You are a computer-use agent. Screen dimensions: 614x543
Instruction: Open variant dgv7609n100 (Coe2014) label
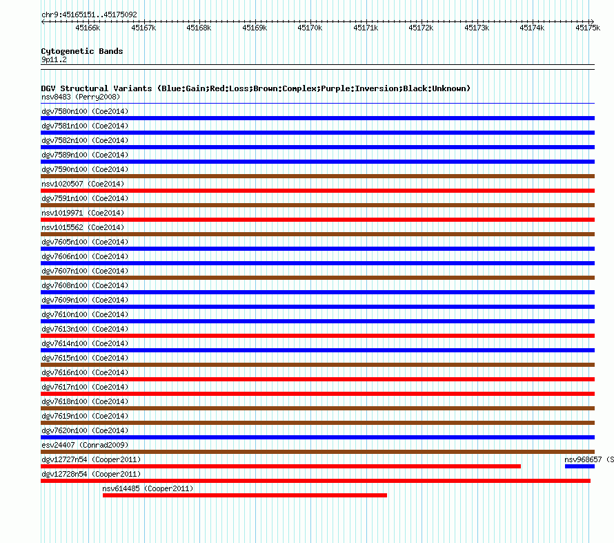tap(85, 300)
